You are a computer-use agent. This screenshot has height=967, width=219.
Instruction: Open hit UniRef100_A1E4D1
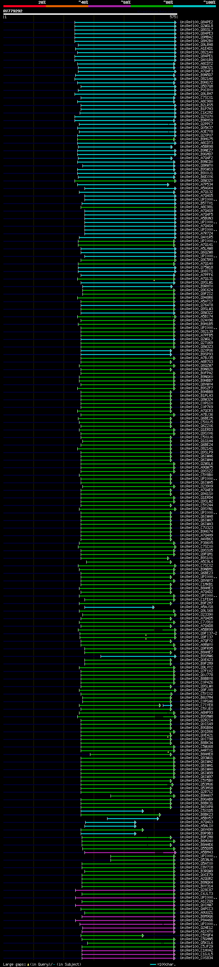[196, 48]
